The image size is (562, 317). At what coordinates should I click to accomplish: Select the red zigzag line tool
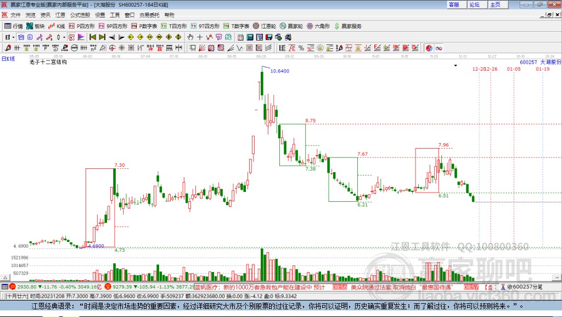click(209, 37)
